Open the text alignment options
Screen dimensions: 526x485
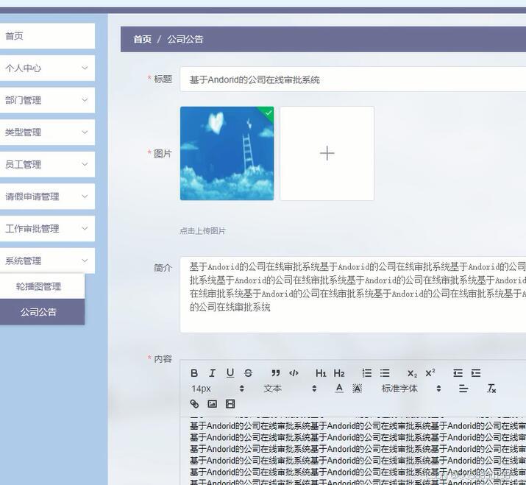(463, 389)
